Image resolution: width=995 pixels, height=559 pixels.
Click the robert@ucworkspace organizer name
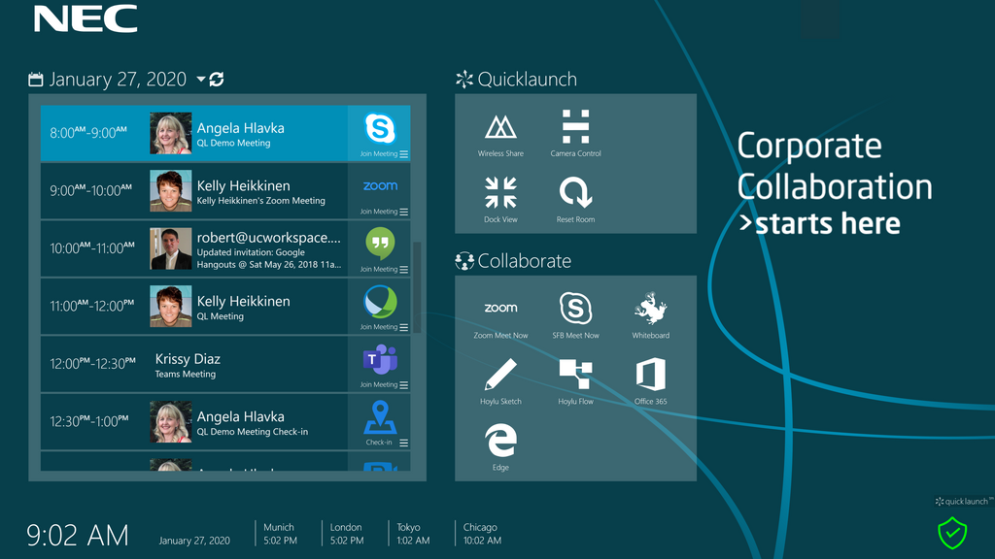coord(268,238)
